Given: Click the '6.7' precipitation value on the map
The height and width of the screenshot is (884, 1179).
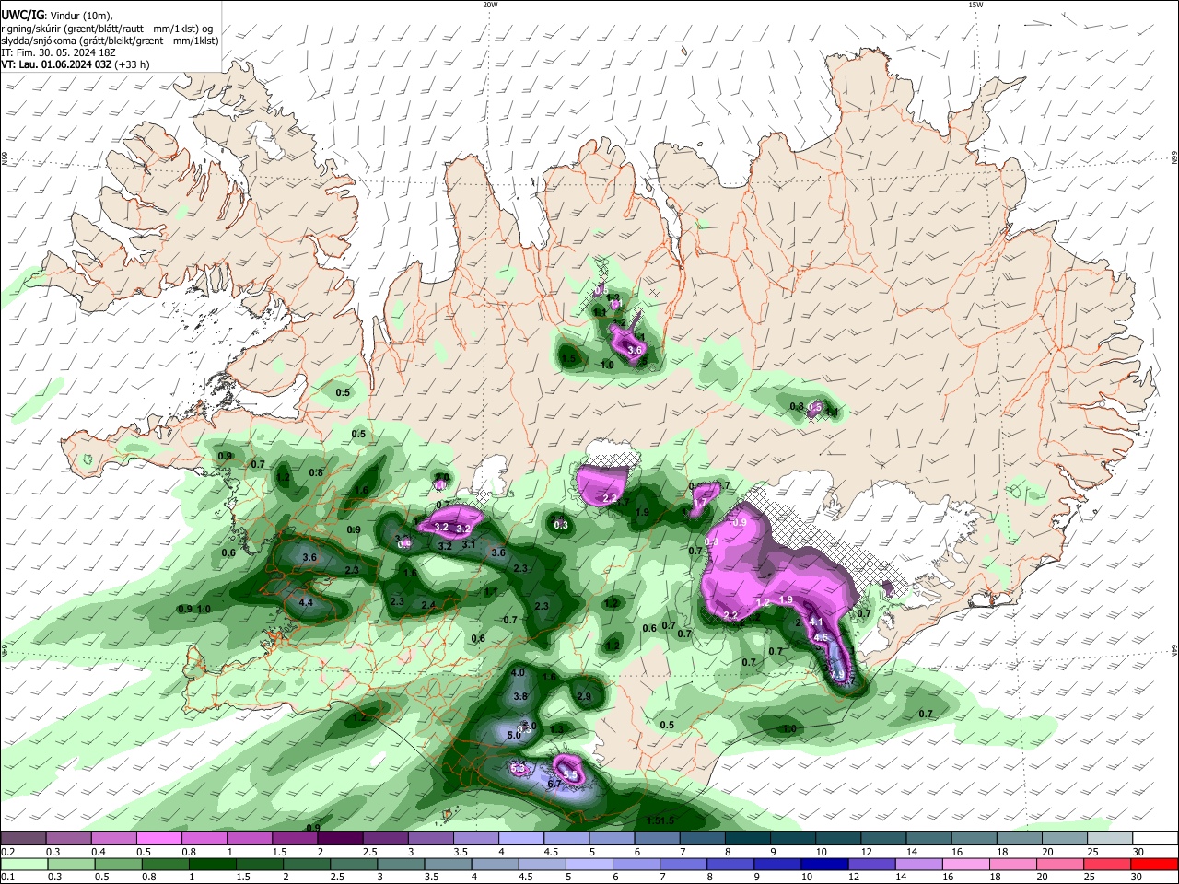Looking at the screenshot, I should pos(554,784).
